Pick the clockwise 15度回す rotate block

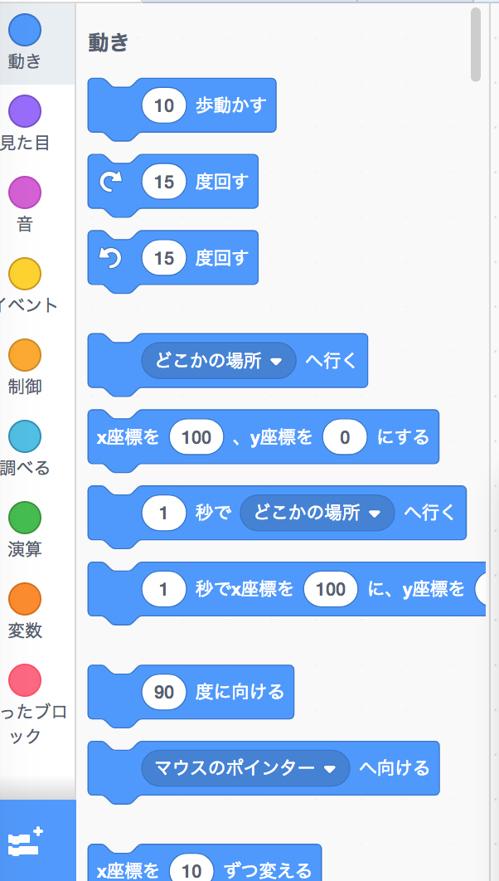pyautogui.click(x=172, y=182)
